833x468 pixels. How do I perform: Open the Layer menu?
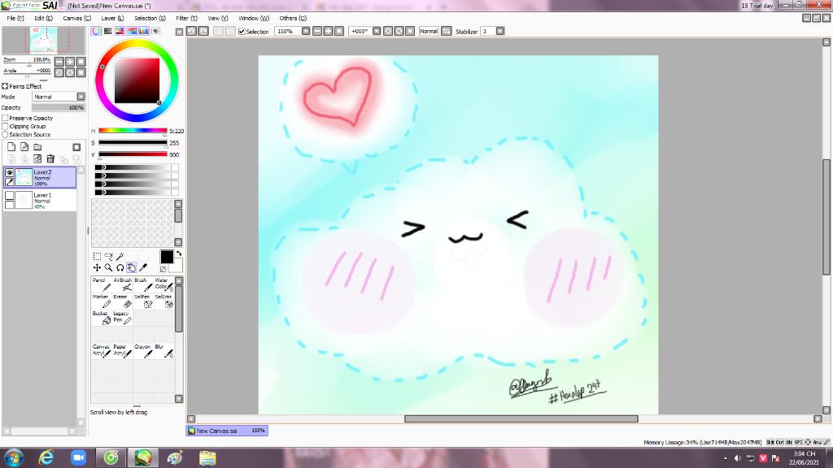pyautogui.click(x=112, y=18)
